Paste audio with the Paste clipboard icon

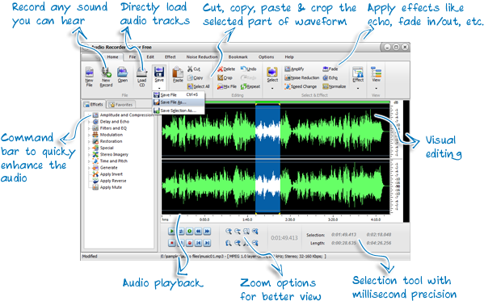coord(178,74)
